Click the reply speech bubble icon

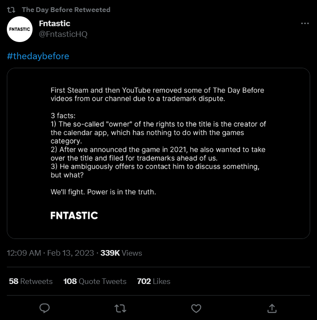45,308
